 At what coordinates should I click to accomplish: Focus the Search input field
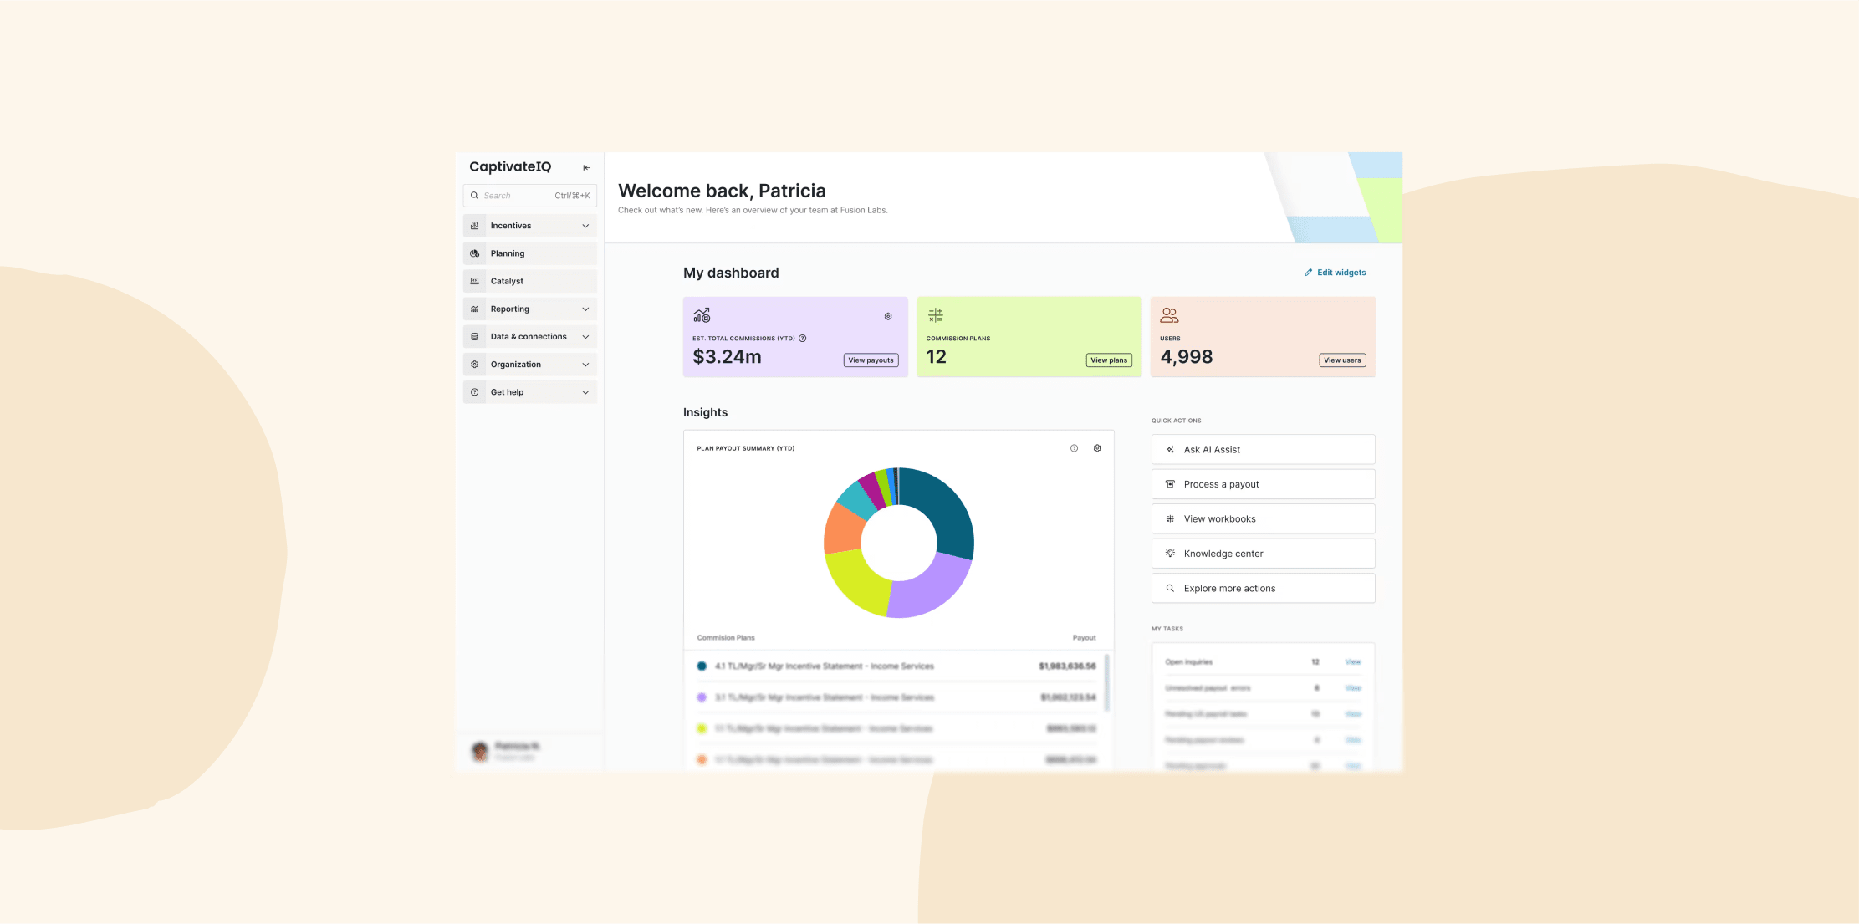pos(530,196)
